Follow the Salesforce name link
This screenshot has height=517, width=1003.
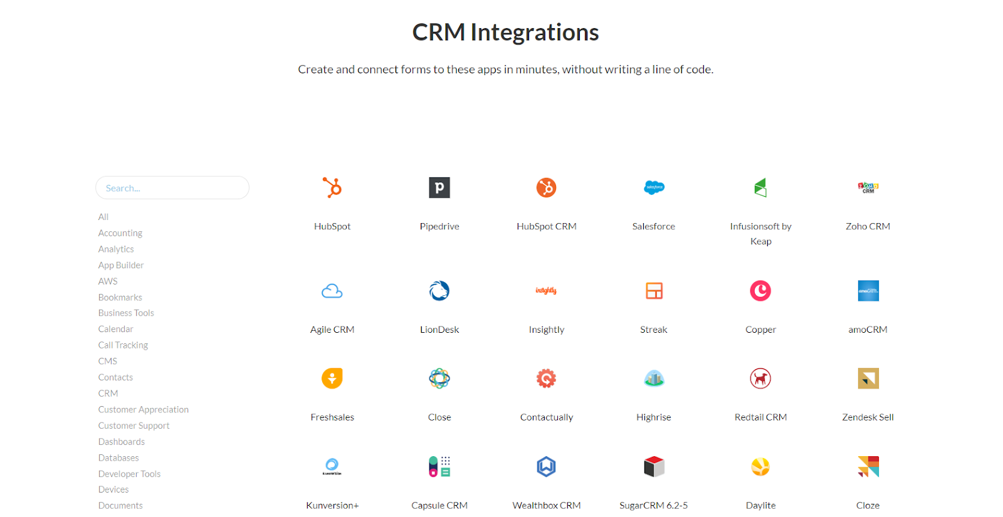coord(654,227)
